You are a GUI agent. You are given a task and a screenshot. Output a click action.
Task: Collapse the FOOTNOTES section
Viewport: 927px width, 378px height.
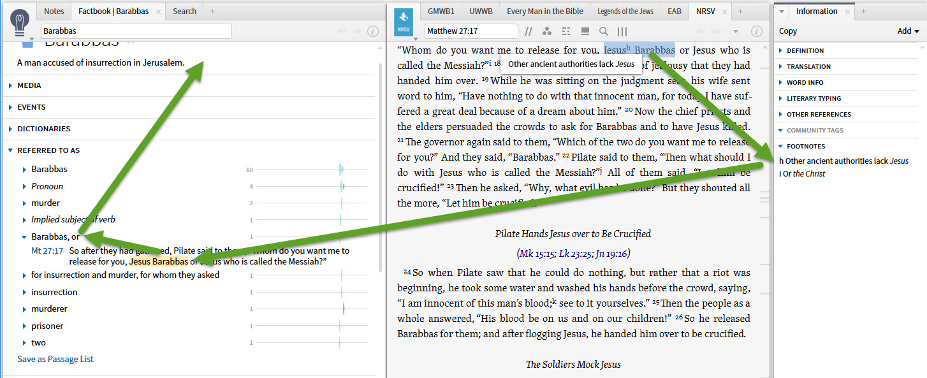click(782, 146)
